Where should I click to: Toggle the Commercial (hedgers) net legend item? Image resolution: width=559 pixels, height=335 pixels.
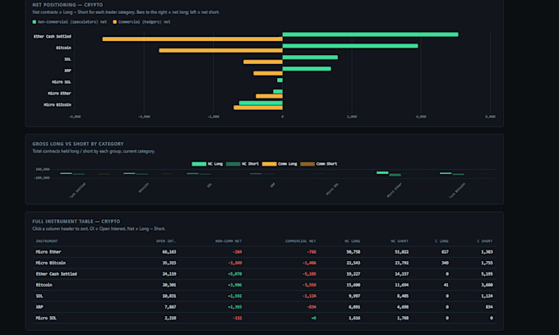141,21
